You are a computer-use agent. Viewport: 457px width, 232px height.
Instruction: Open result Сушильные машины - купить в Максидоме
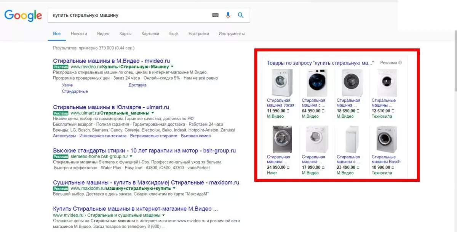[x=146, y=182]
